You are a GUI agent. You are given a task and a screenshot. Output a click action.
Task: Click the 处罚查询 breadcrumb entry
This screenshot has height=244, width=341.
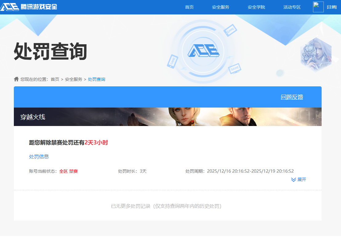(x=97, y=79)
